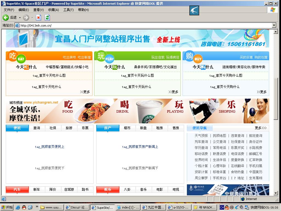Select the 售房 tab
Image resolution: width=281 pixels, height=211 pixels.
point(176,128)
